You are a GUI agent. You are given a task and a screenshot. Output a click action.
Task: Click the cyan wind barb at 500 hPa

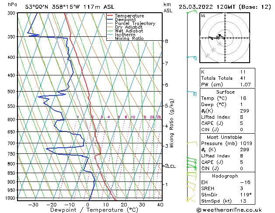pos(191,93)
